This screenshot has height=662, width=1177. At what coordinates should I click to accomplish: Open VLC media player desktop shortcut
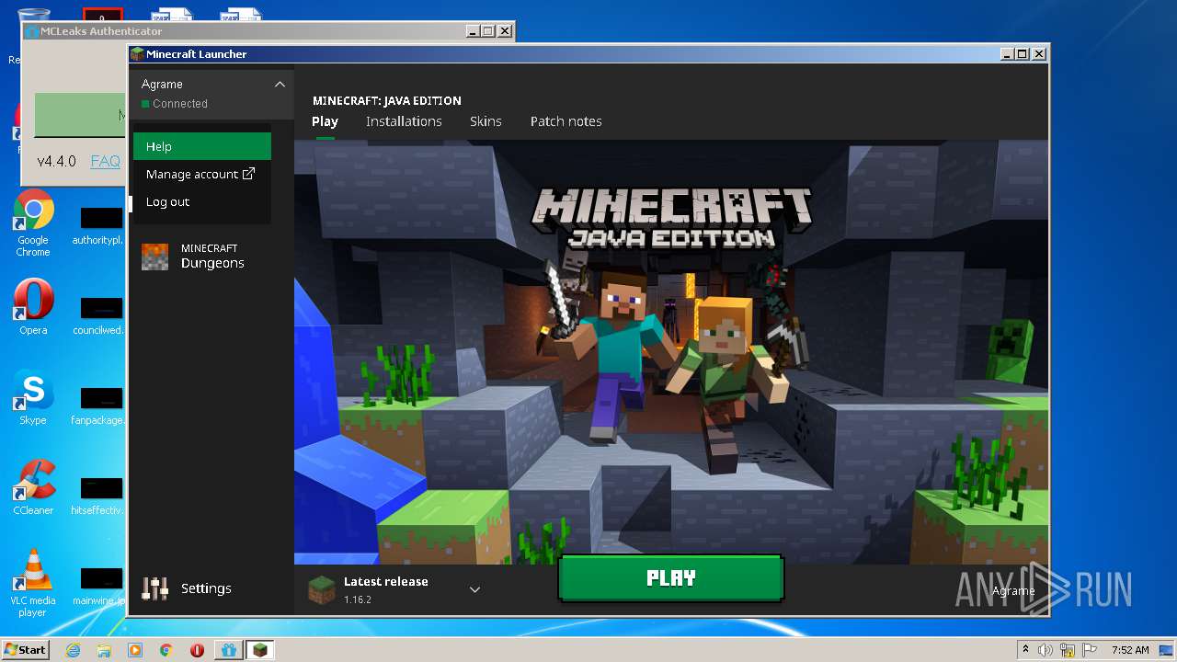pyautogui.click(x=33, y=583)
